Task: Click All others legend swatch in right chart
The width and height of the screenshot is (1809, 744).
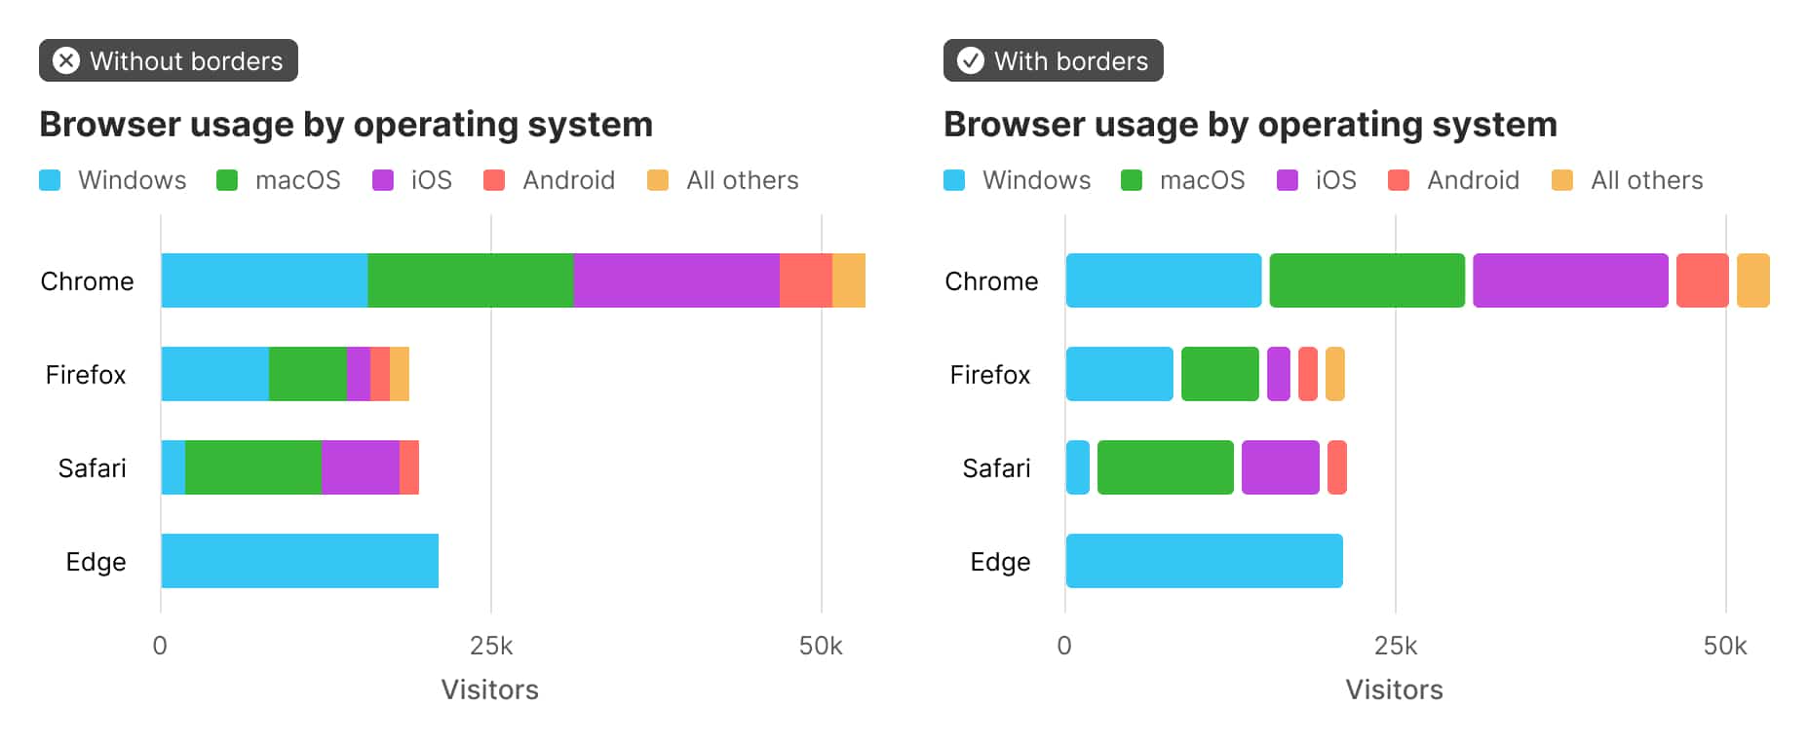Action: [x=1562, y=180]
